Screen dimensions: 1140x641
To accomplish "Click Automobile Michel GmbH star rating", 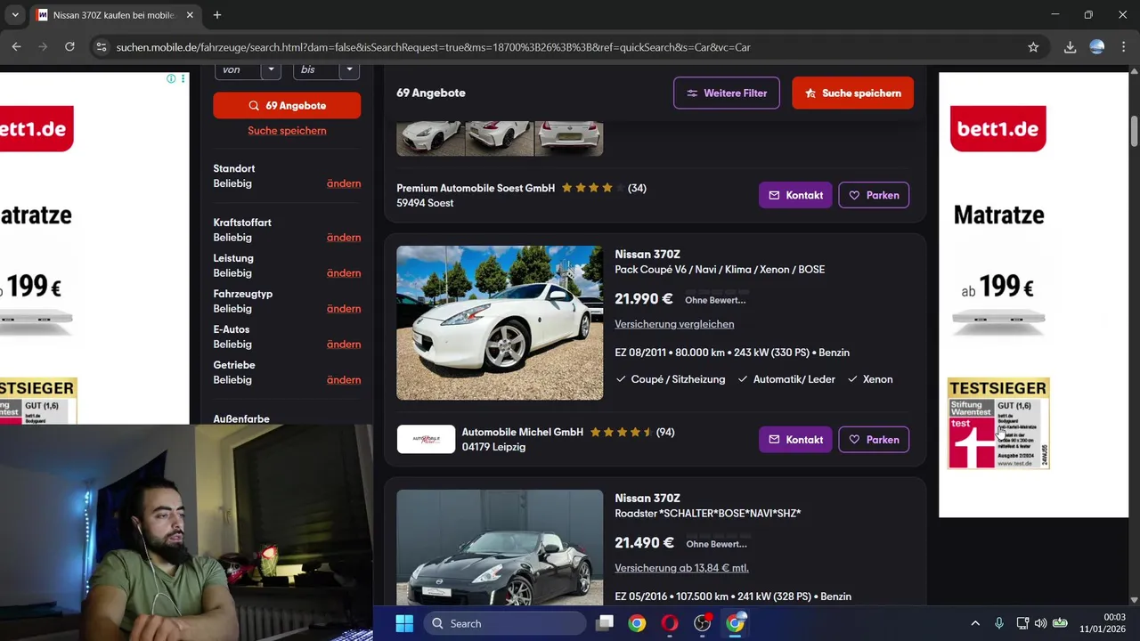I will pyautogui.click(x=621, y=432).
